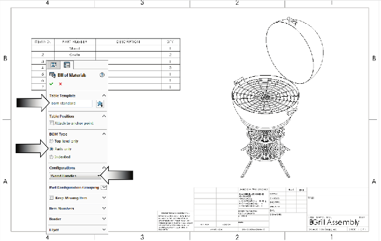The width and height of the screenshot is (381, 241).
Task: Select the Stand part number cell
Action: tap(75, 48)
